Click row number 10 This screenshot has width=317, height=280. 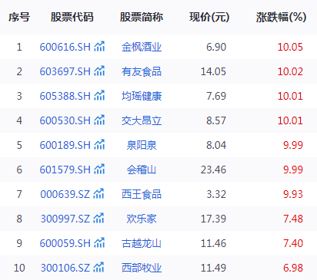click(x=19, y=268)
